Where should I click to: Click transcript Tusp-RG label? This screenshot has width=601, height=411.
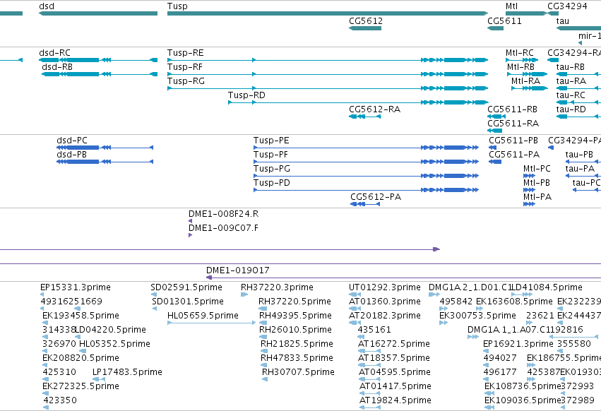coord(186,81)
